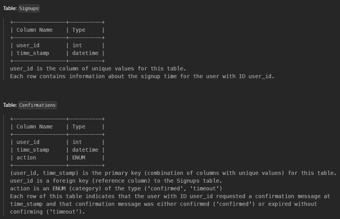Click the first 'Table:' label above Signups

tap(10, 8)
